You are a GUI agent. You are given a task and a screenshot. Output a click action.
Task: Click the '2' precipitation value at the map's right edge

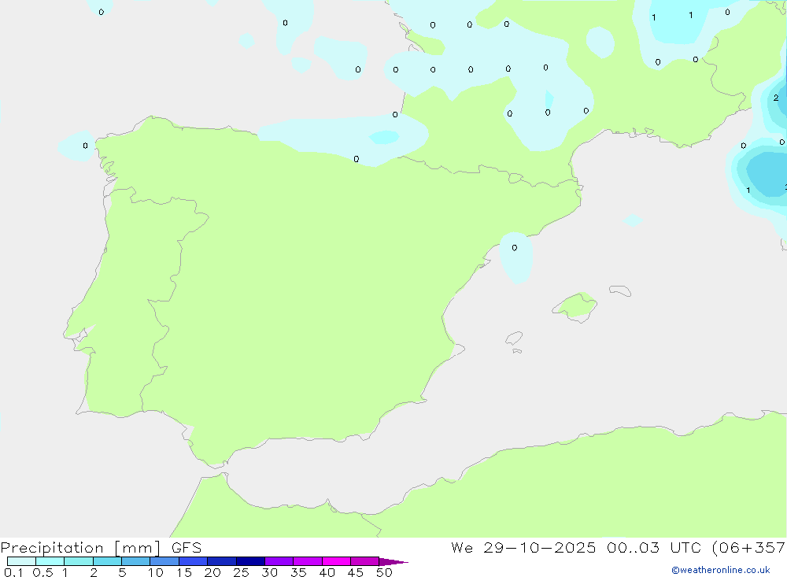(x=776, y=98)
